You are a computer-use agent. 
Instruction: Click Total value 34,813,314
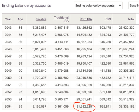(x=127, y=92)
